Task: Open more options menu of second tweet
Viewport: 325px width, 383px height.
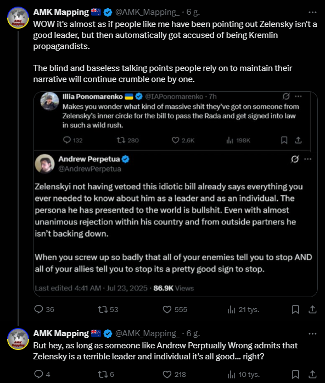Action: 312,333
